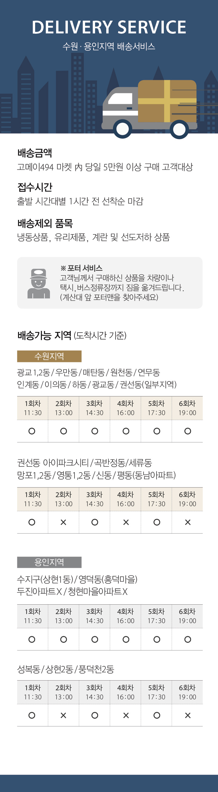Click the DELIVERY SERVICE heading
The width and height of the screenshot is (218, 792).
[x=109, y=27]
